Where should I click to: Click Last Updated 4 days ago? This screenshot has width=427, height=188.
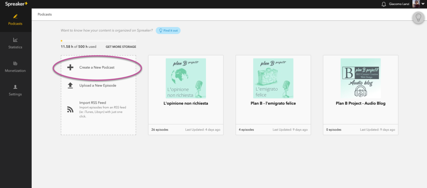point(203,130)
